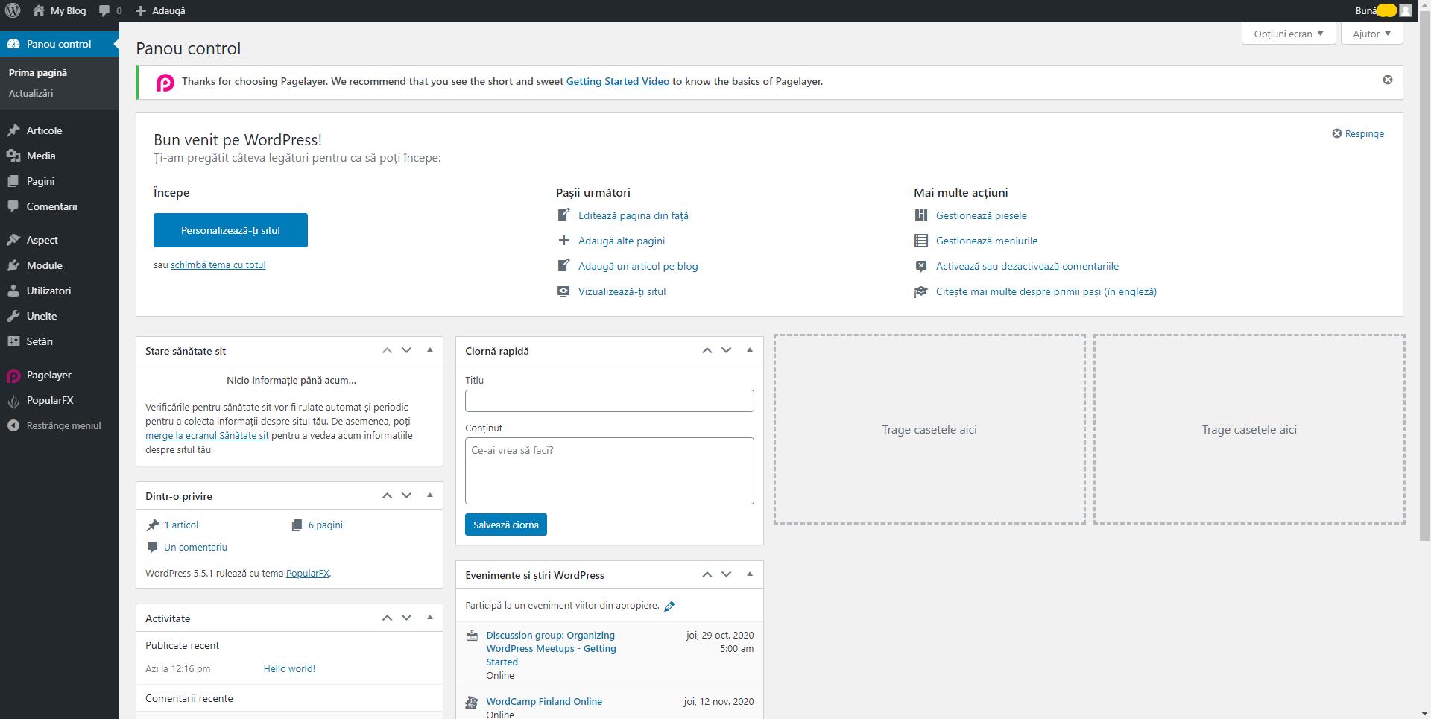Move Dintr-o privire panel up

point(387,495)
